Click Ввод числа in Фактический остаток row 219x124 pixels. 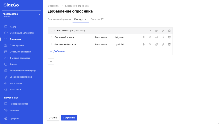[x=101, y=44]
